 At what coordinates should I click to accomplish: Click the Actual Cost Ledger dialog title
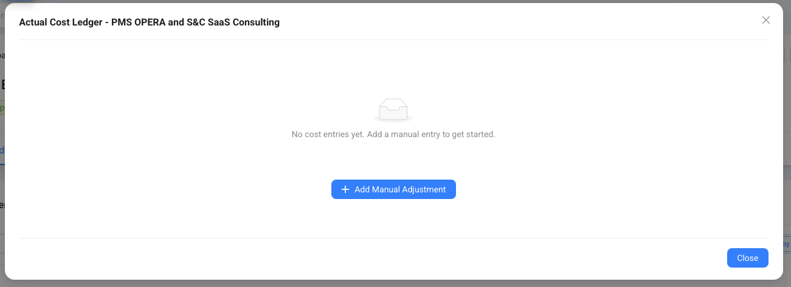[x=150, y=22]
